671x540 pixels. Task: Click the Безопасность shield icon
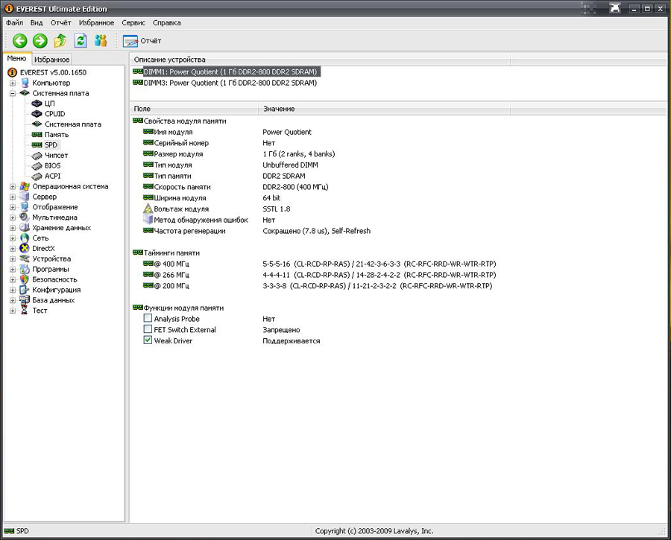(x=25, y=279)
